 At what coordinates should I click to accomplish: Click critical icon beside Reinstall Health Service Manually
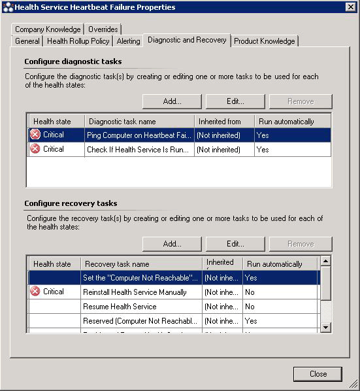pyautogui.click(x=35, y=291)
